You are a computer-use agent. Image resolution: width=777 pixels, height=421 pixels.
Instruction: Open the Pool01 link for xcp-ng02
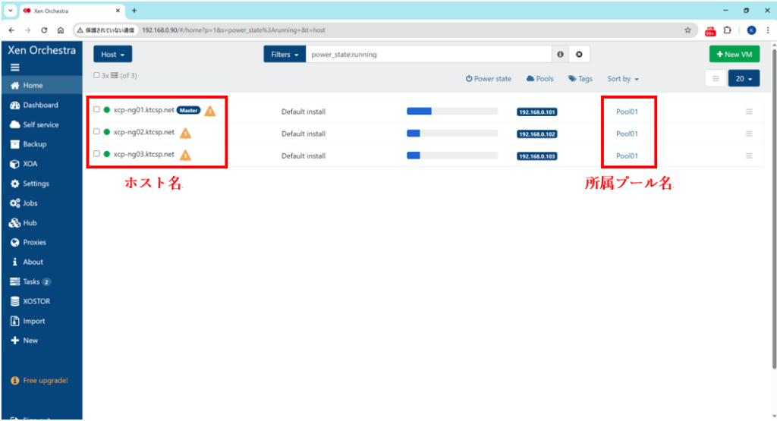tap(627, 134)
